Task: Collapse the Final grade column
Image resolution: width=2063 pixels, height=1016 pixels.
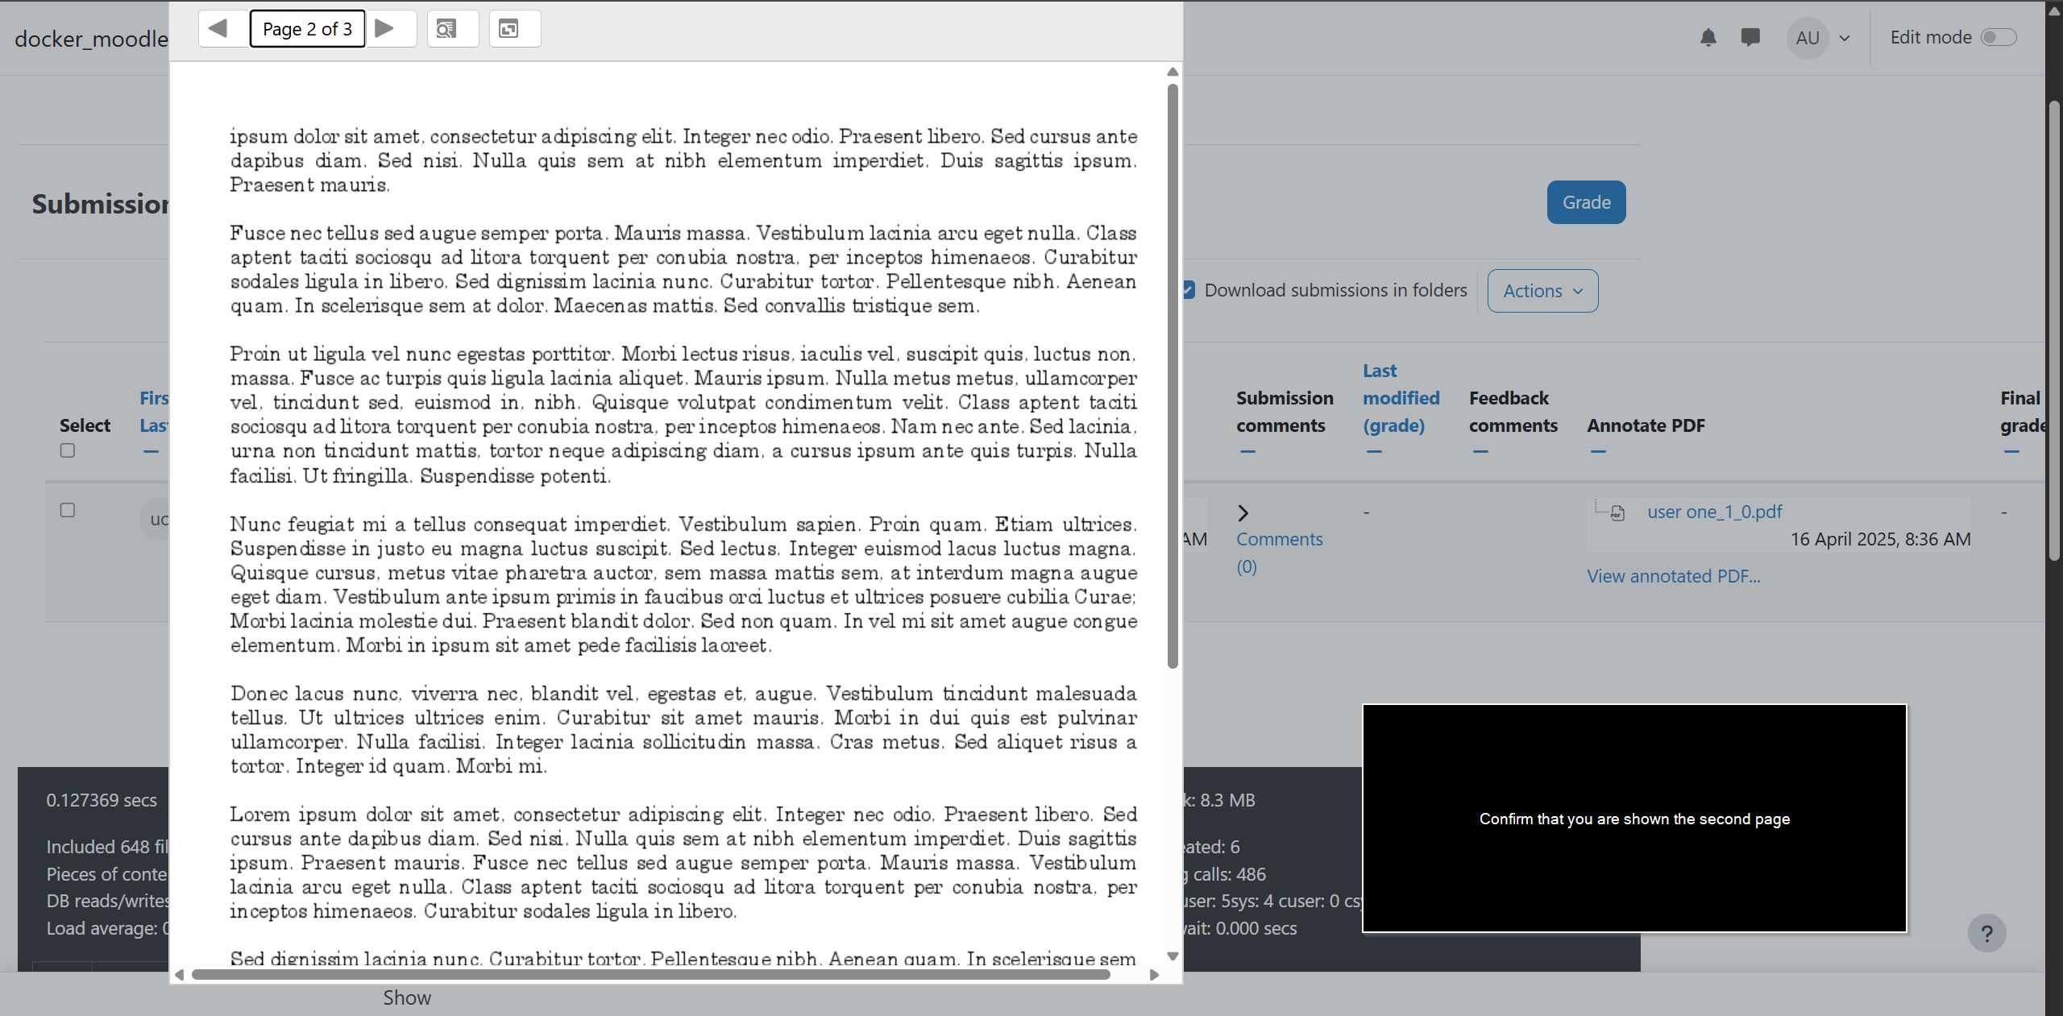Action: click(x=2011, y=451)
